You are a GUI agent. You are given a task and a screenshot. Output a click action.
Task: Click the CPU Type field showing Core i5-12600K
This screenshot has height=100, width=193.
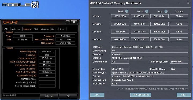(x=150, y=47)
